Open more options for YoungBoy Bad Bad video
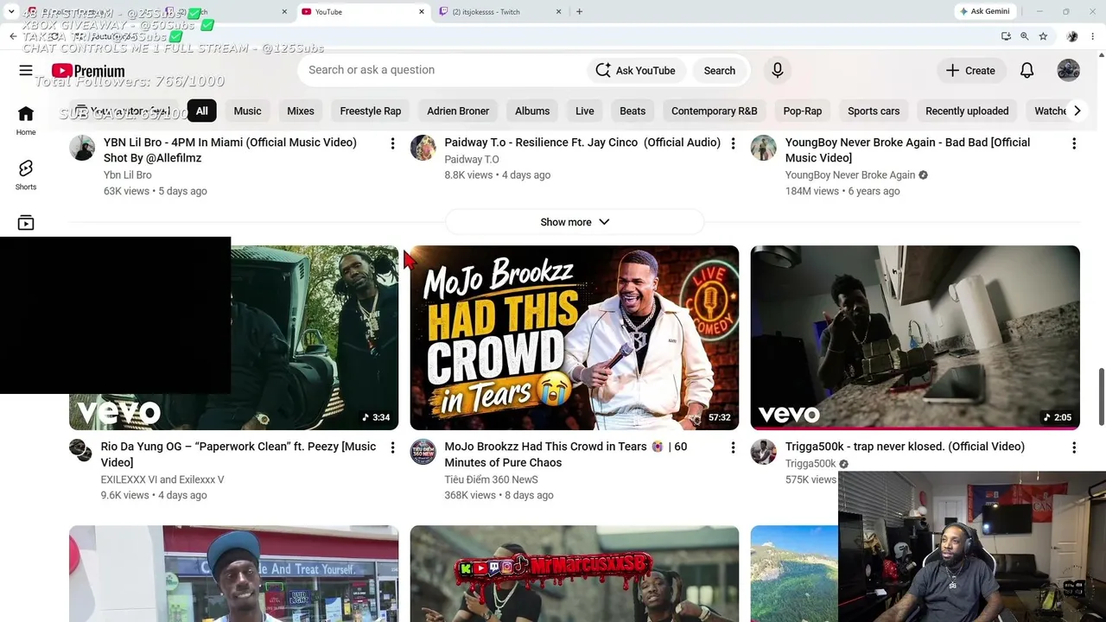Image resolution: width=1106 pixels, height=622 pixels. pos(1074,143)
